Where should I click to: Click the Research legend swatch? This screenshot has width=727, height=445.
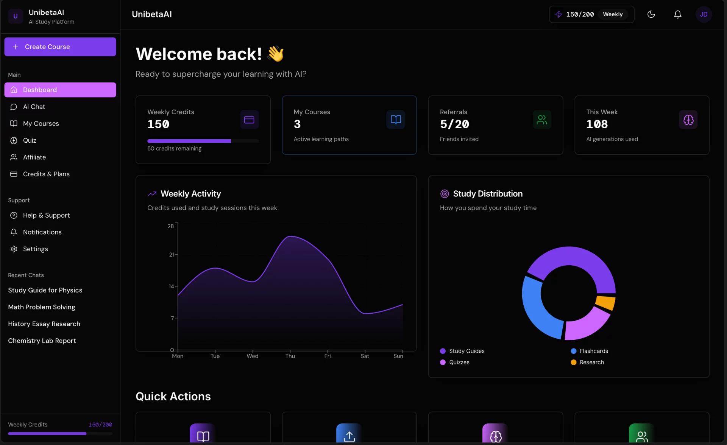(x=573, y=363)
